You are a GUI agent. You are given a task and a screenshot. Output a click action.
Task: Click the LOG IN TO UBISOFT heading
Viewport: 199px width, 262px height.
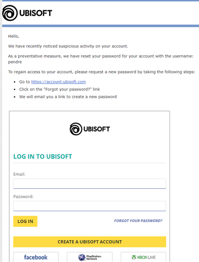pyautogui.click(x=43, y=157)
